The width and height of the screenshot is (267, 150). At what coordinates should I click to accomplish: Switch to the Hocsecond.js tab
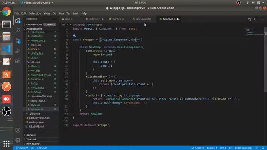pos(143,19)
